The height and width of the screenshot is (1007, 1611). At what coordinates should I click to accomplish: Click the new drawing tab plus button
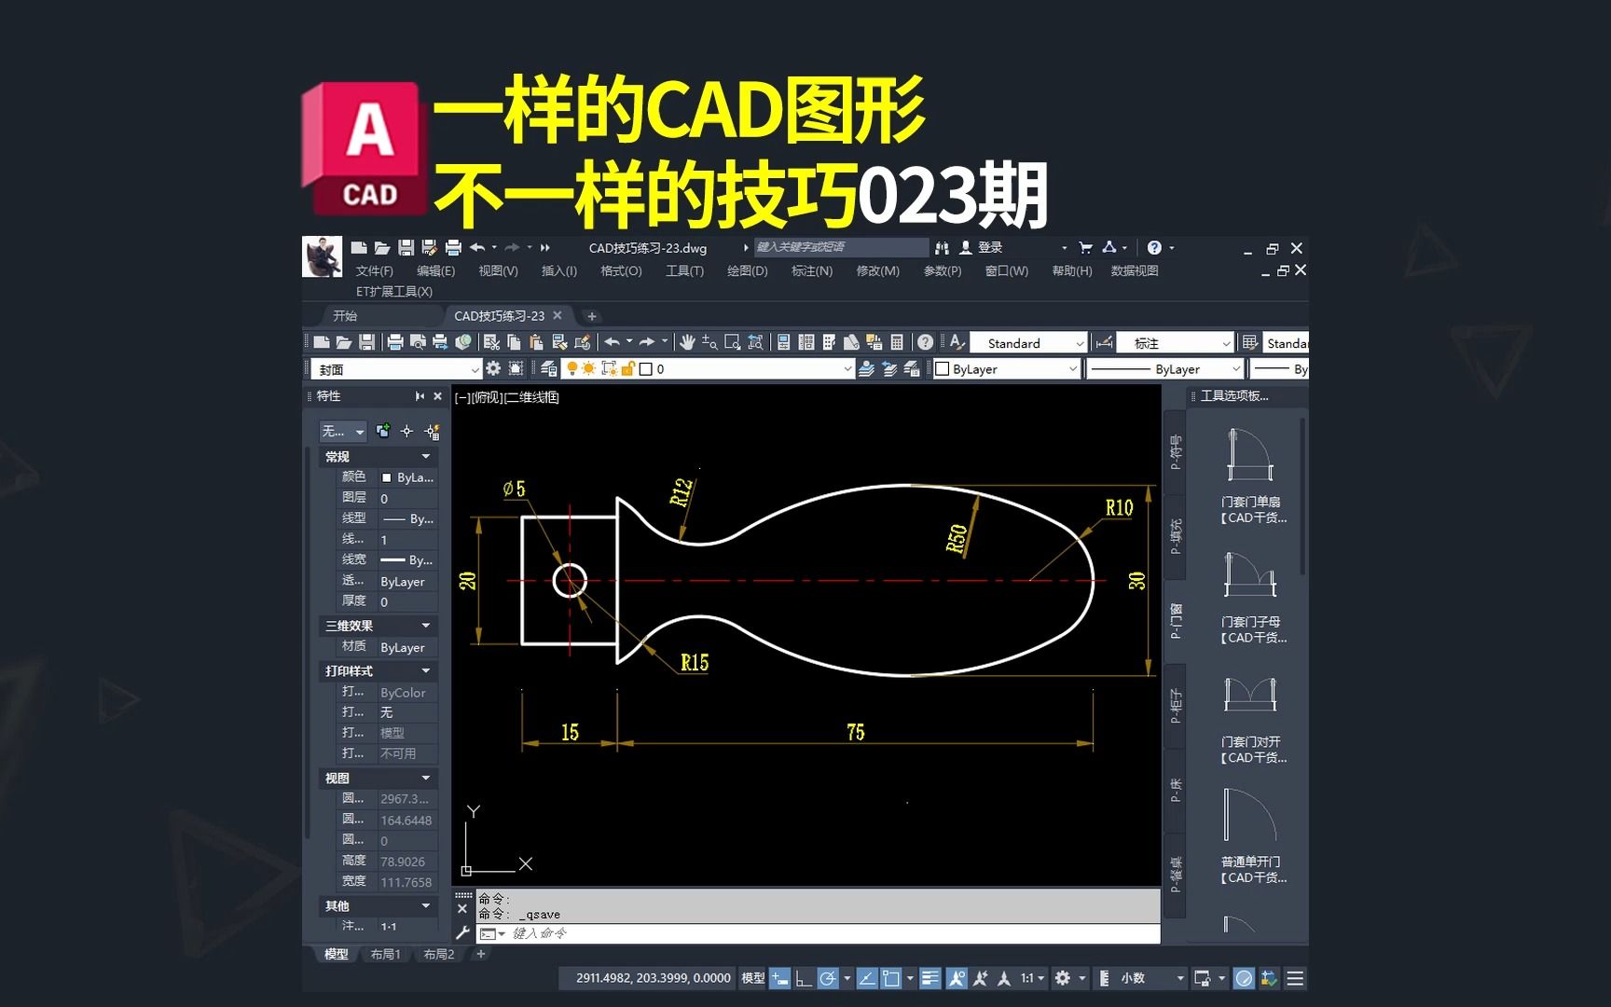point(591,316)
